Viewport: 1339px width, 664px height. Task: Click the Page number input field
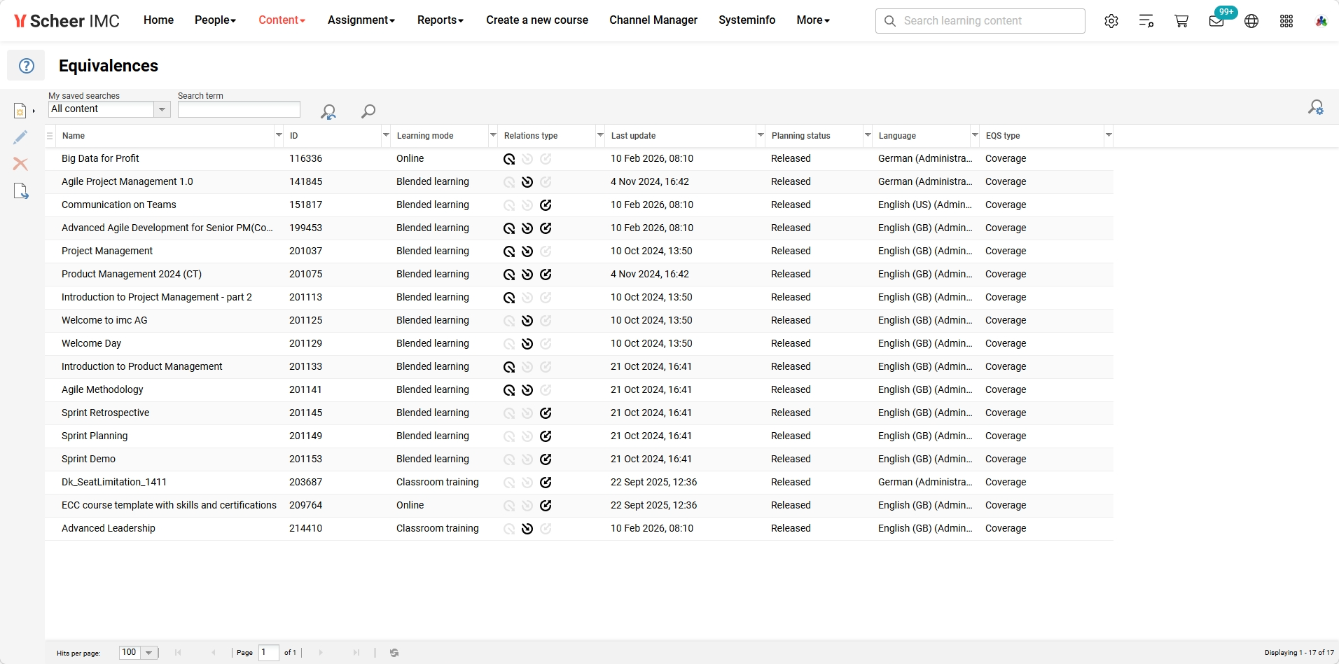[x=268, y=653]
